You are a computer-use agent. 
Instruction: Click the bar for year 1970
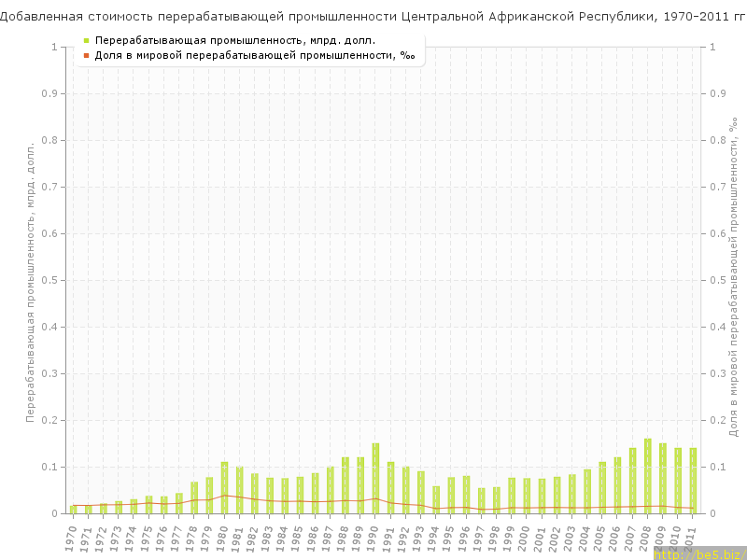[x=73, y=509]
